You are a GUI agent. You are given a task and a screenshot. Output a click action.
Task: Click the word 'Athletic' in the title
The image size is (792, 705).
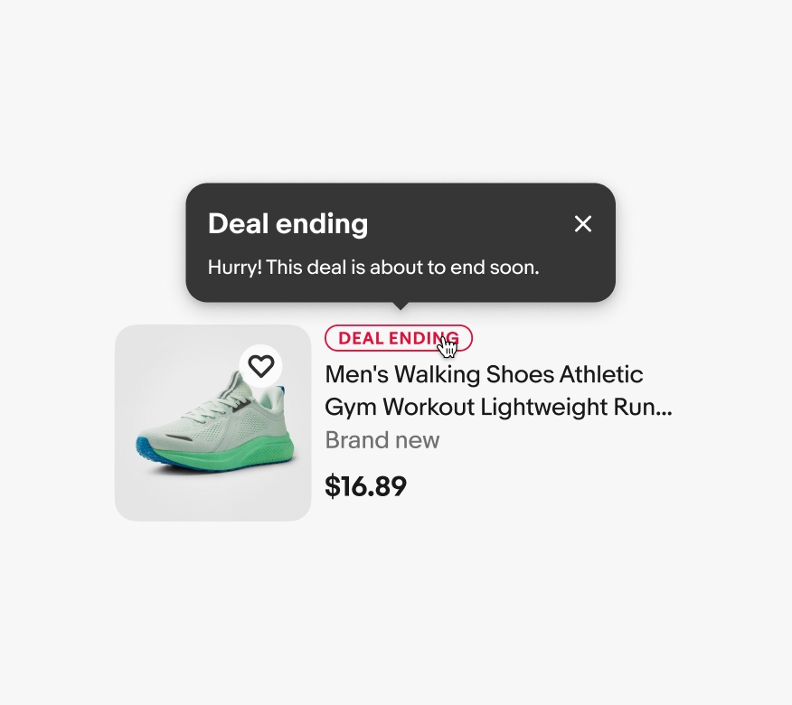[x=601, y=374]
